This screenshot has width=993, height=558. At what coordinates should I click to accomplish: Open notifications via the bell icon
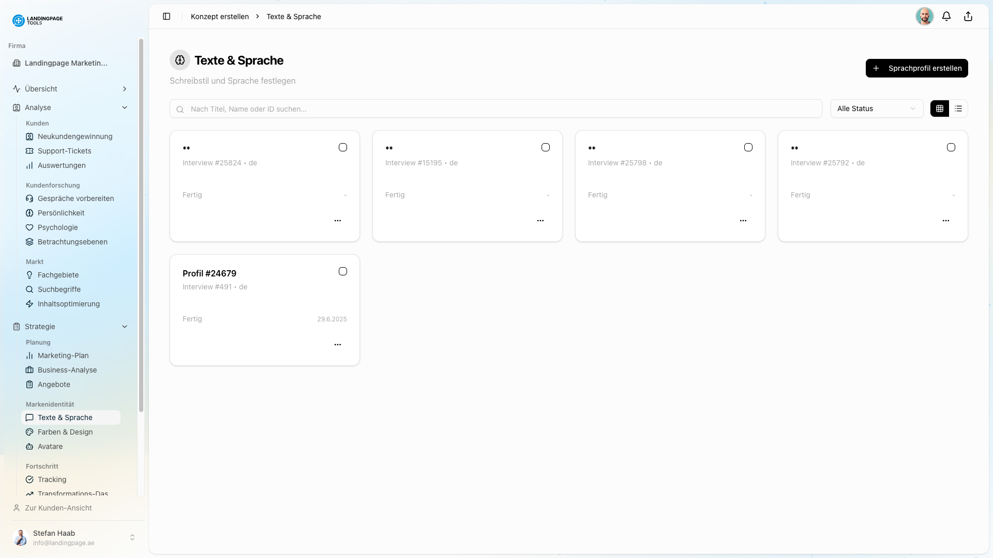[946, 16]
